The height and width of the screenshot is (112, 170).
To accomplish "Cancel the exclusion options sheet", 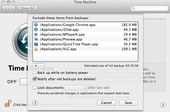I will 106,103.
